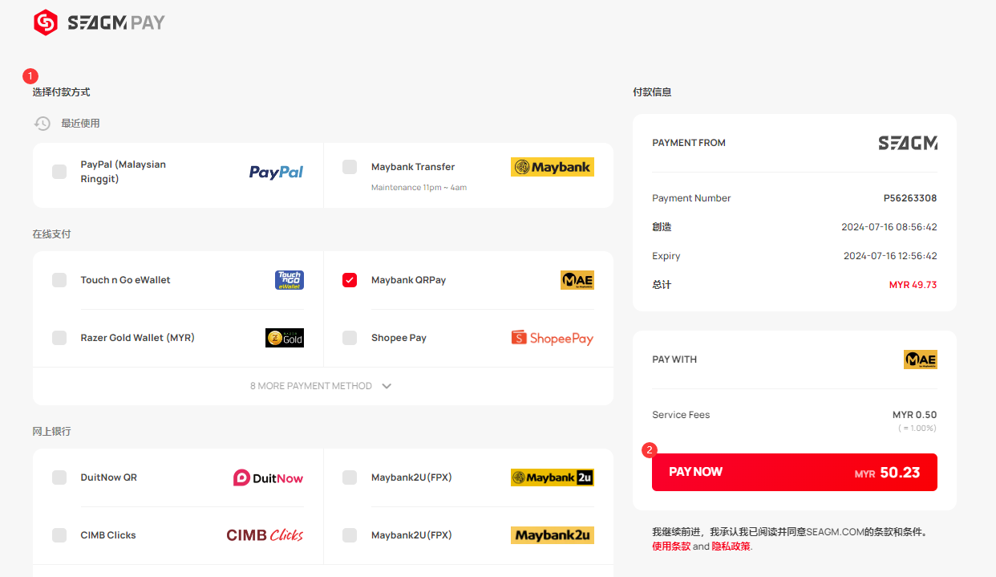
Task: Click the ( ≈ 1.00%) fee percentage
Action: coord(917,429)
